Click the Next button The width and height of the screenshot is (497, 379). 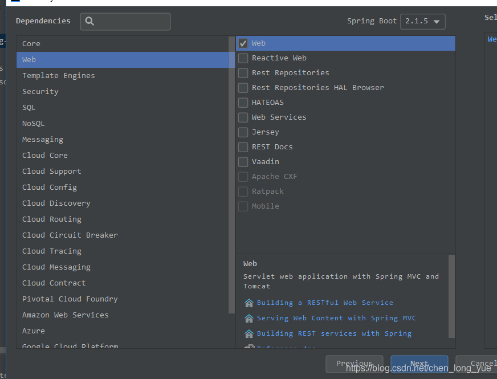tap(419, 364)
